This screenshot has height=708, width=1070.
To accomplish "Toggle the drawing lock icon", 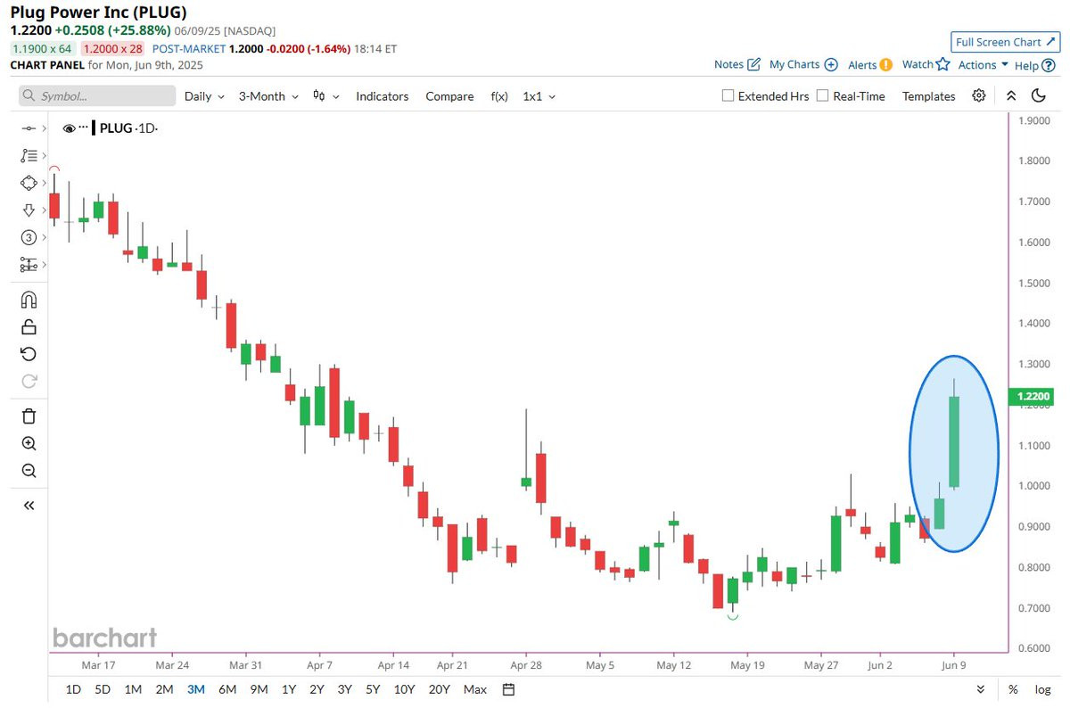I will click(x=29, y=326).
